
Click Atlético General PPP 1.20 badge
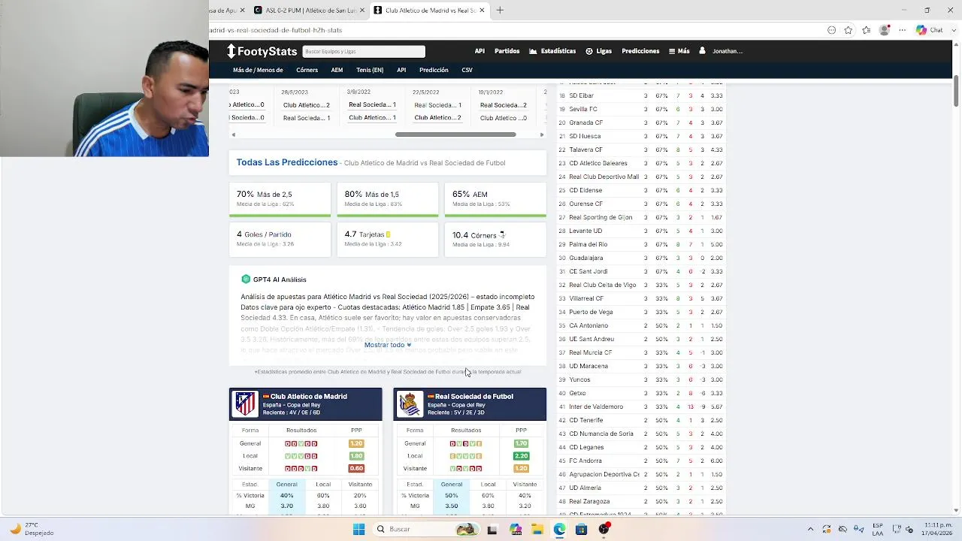coord(356,443)
